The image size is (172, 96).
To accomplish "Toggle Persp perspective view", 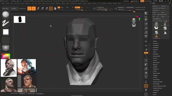I will click(146, 37).
